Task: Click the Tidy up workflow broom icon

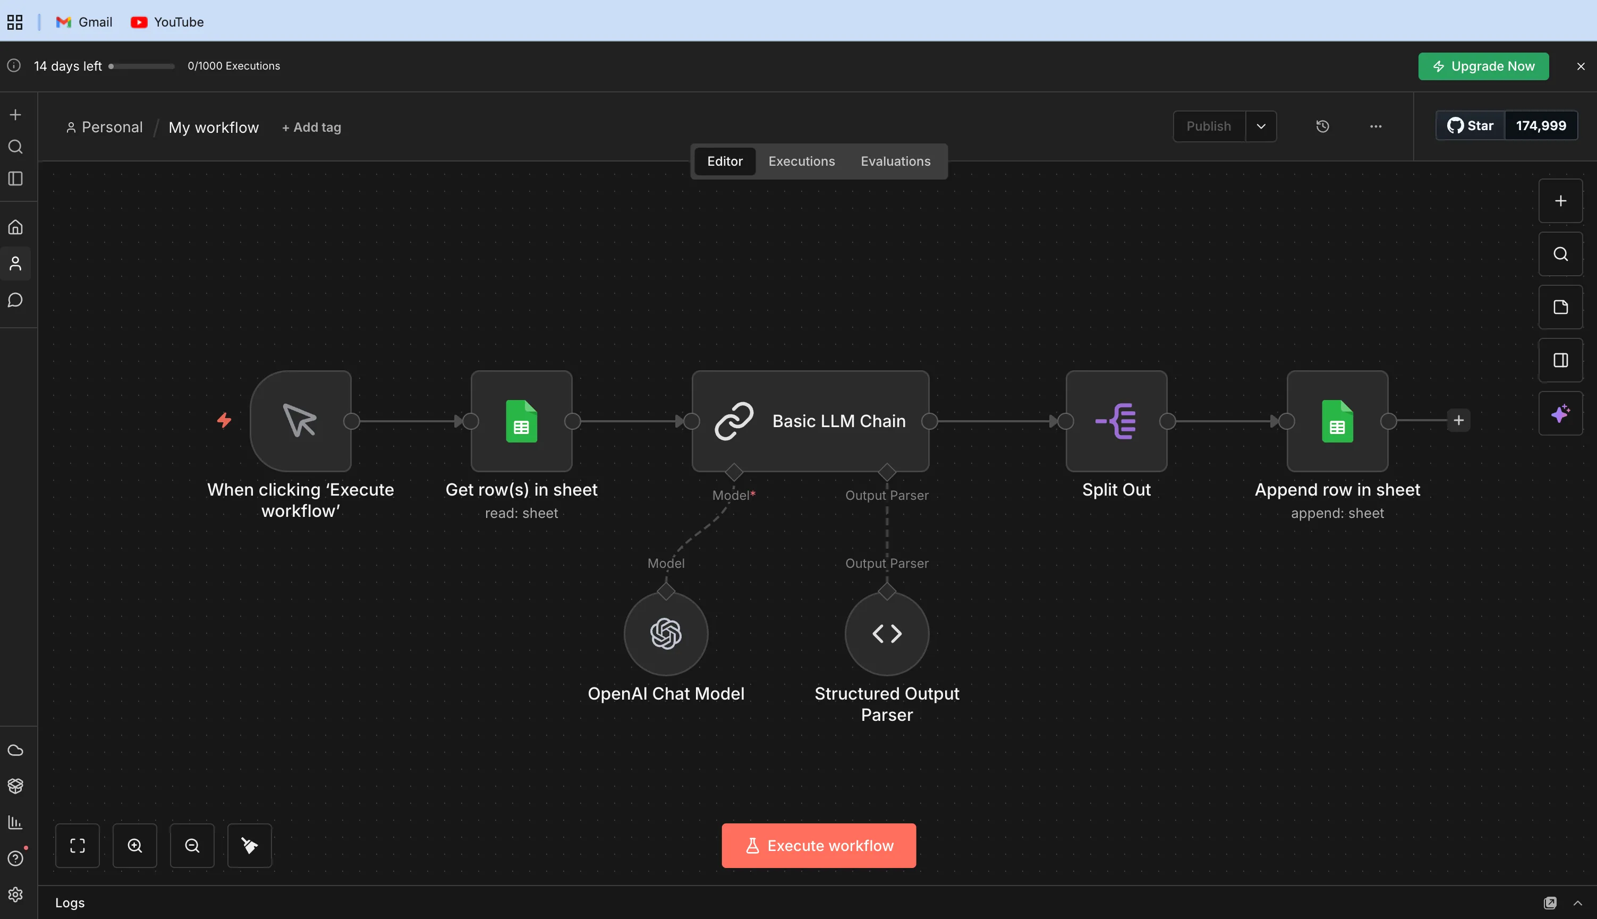Action: [249, 846]
